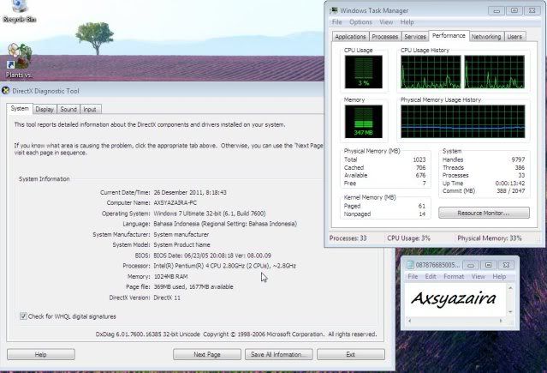Click the Windows 7 Ultimate 32-bit value

pos(210,214)
